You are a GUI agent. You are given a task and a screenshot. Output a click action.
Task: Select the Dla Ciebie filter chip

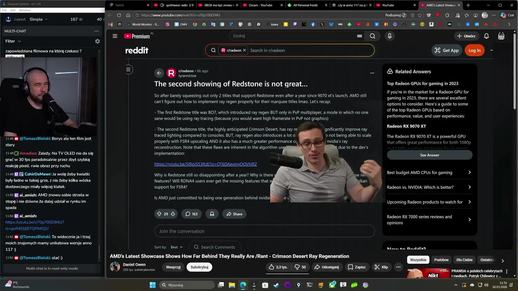pos(464,260)
